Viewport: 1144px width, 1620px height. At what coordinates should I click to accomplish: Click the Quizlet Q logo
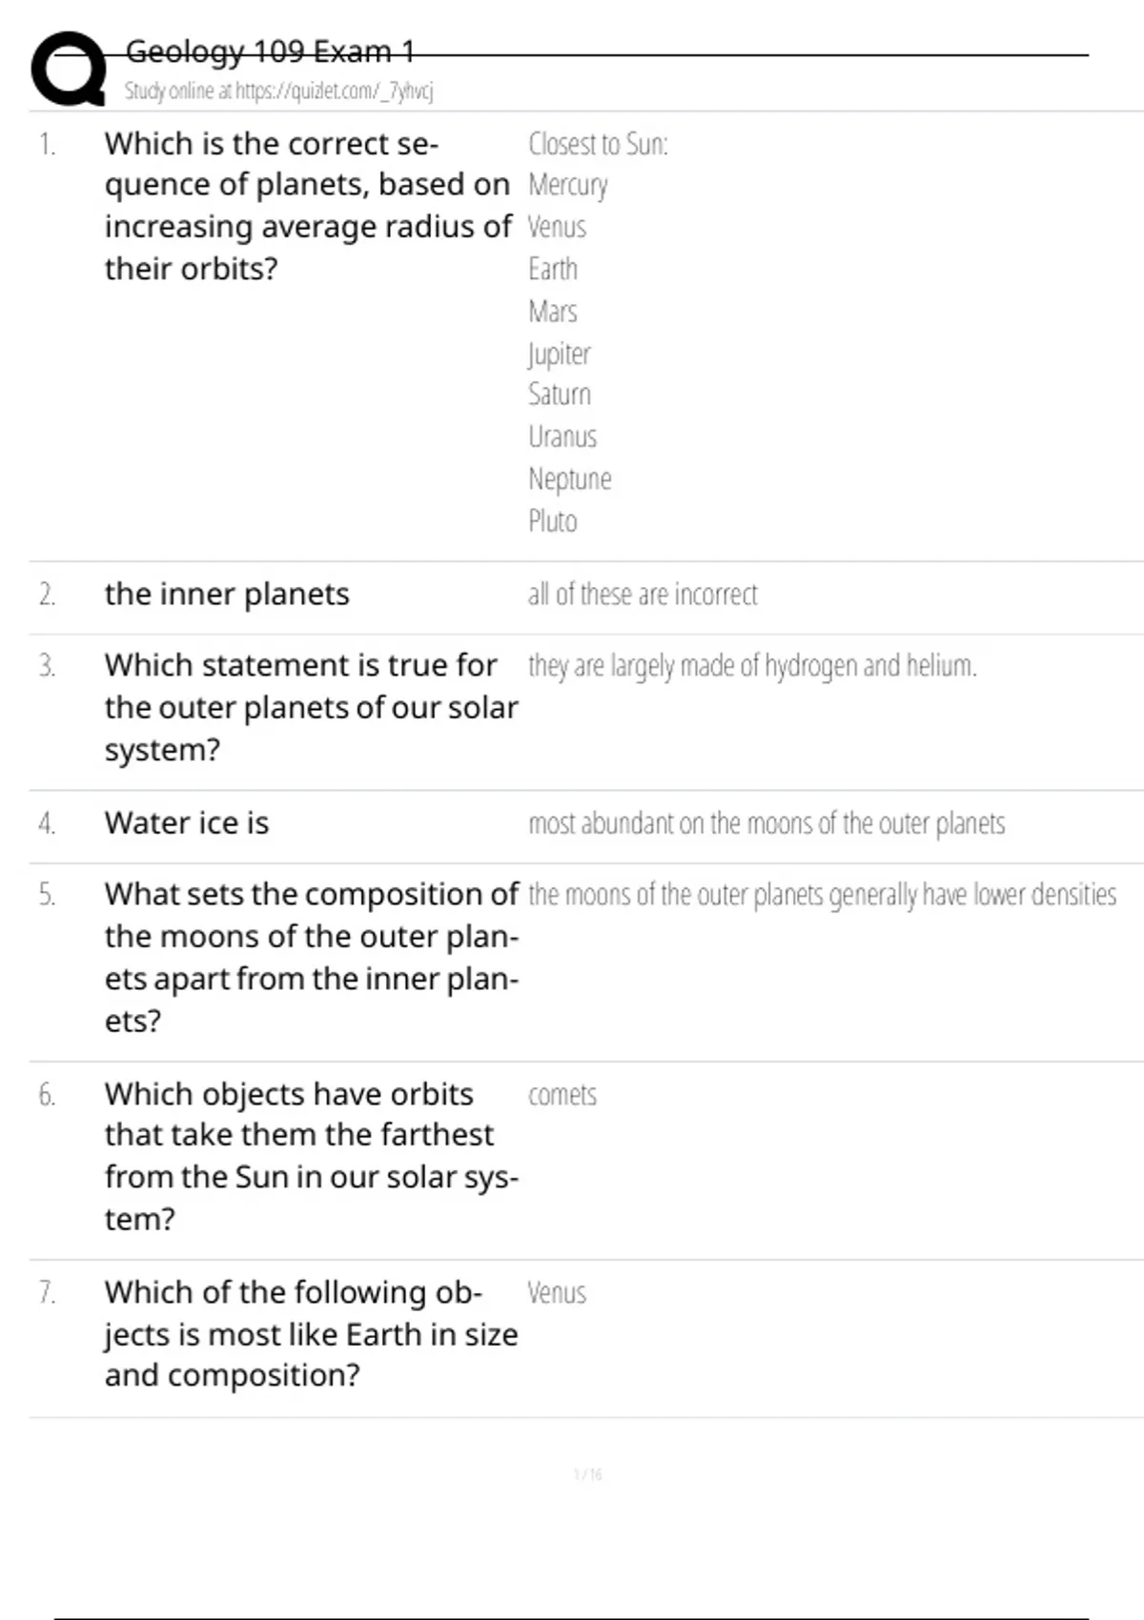pos(69,69)
